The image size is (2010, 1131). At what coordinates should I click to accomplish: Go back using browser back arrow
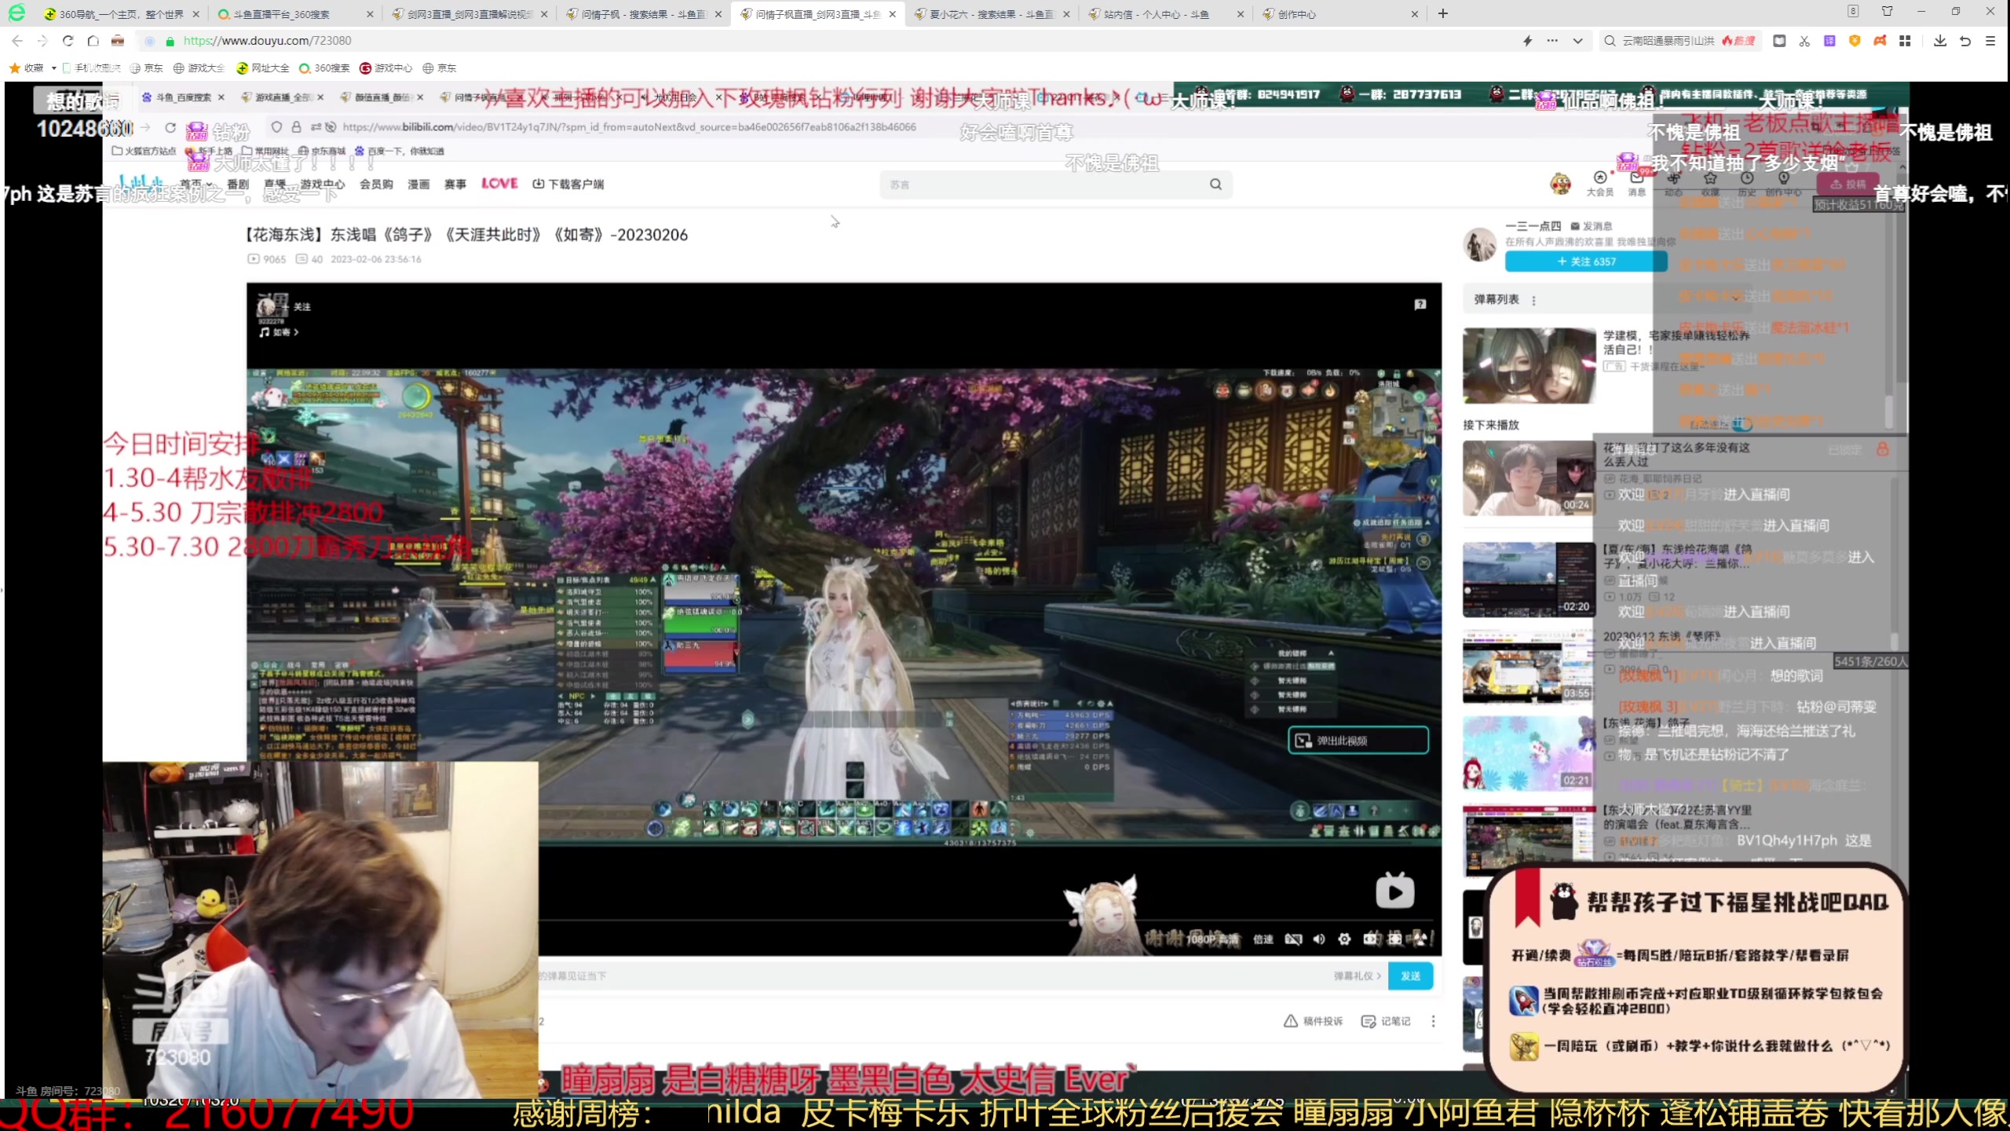coord(17,41)
